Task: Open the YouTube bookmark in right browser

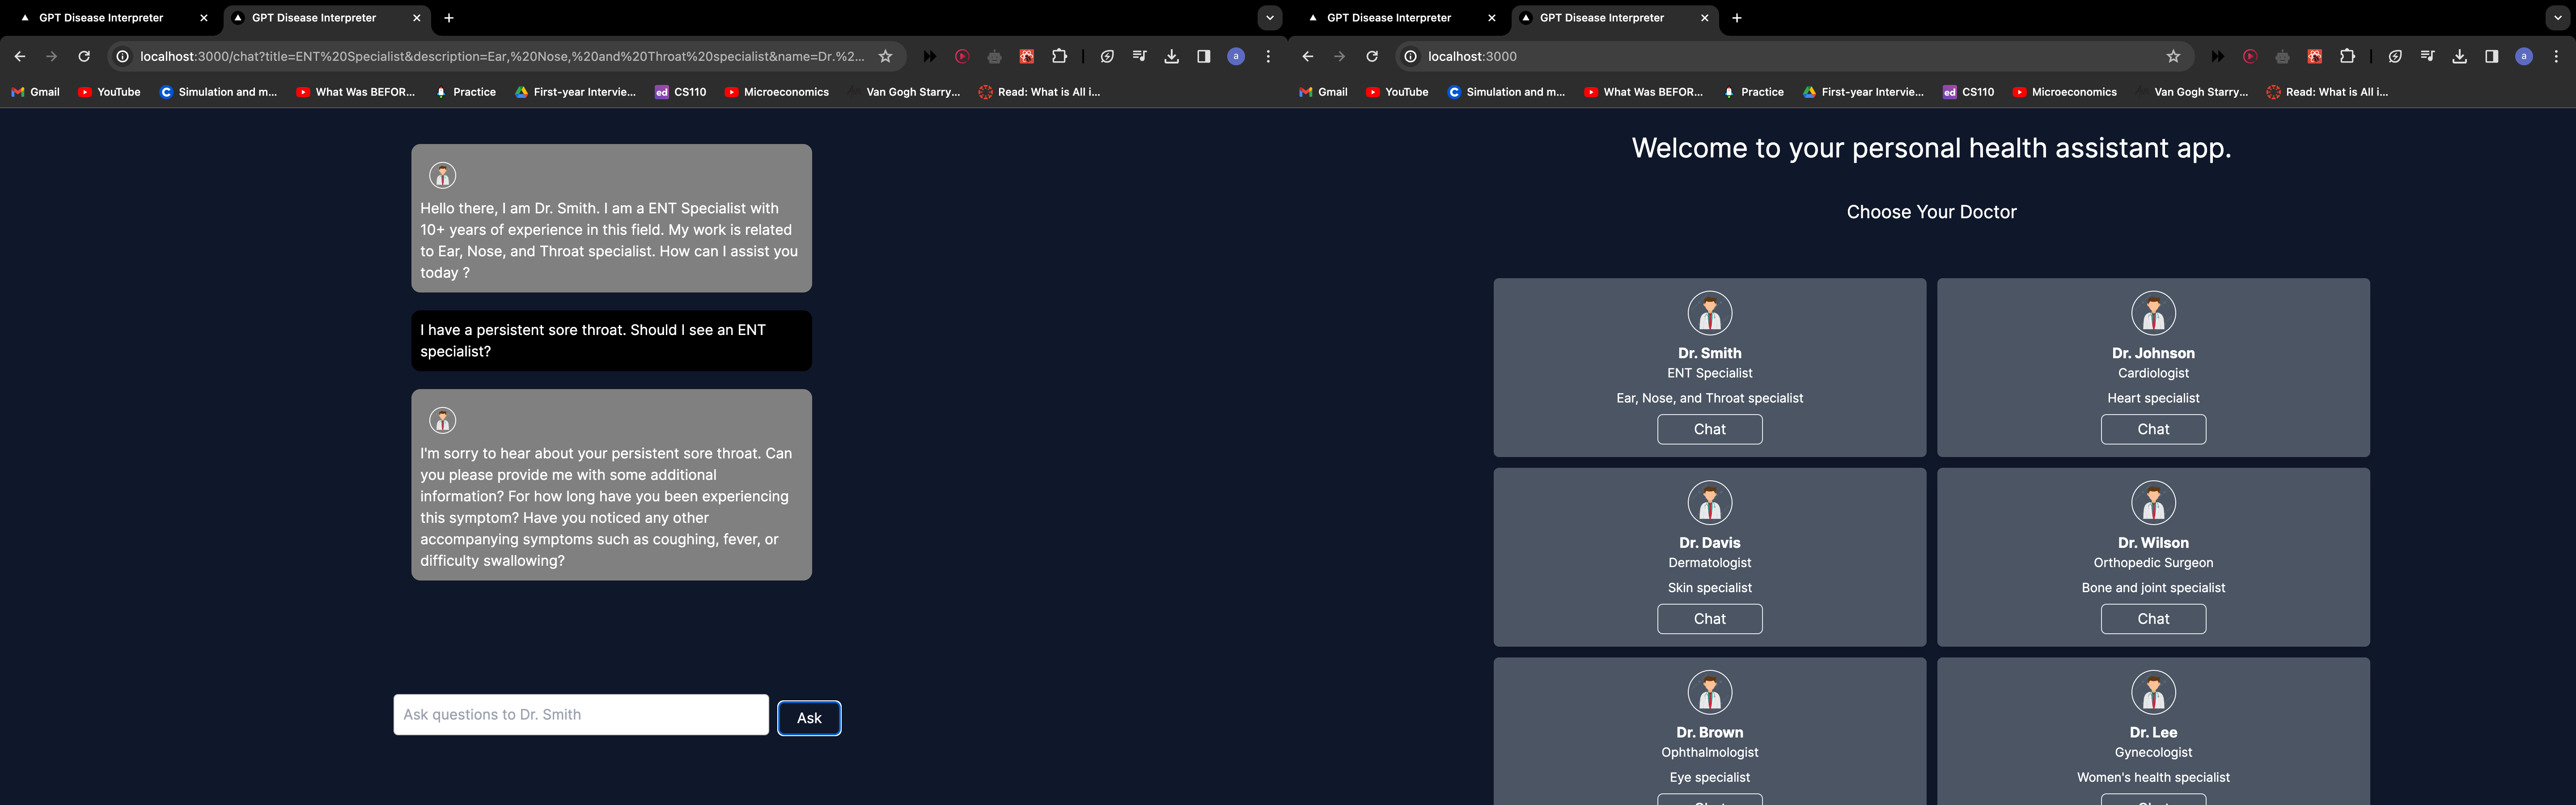Action: click(1397, 92)
